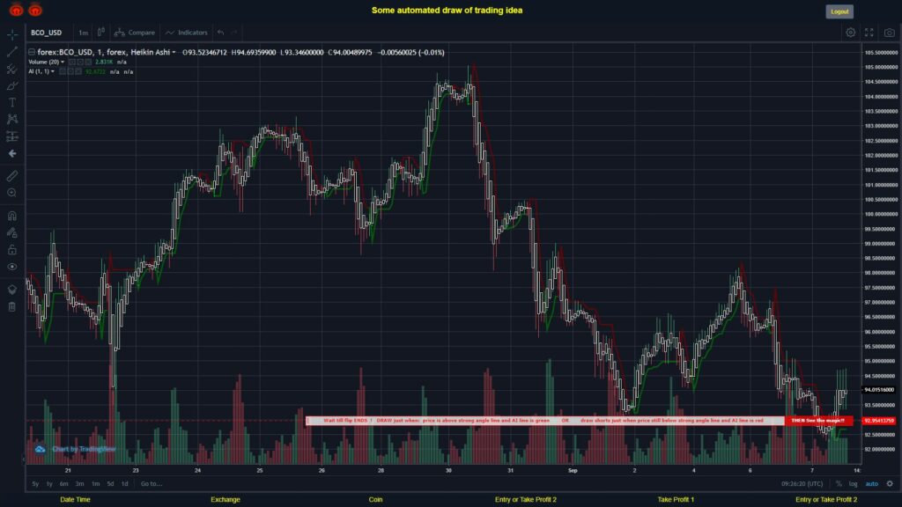
Task: Click the BCO_USD symbol field
Action: click(x=47, y=33)
